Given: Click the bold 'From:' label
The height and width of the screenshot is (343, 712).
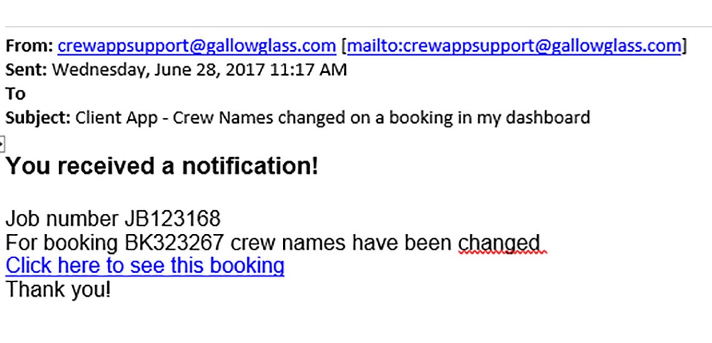Looking at the screenshot, I should tap(29, 46).
